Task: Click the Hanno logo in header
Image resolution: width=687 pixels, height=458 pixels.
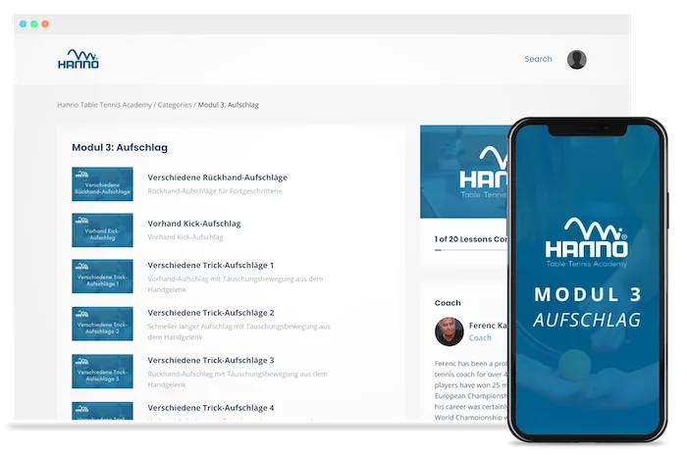Action: click(79, 59)
